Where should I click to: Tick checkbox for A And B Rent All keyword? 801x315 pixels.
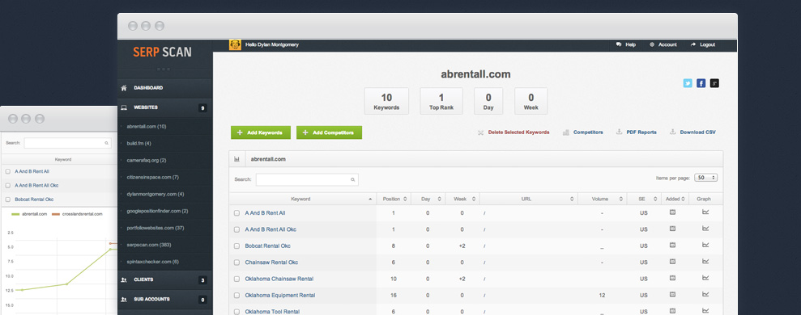tap(236, 213)
